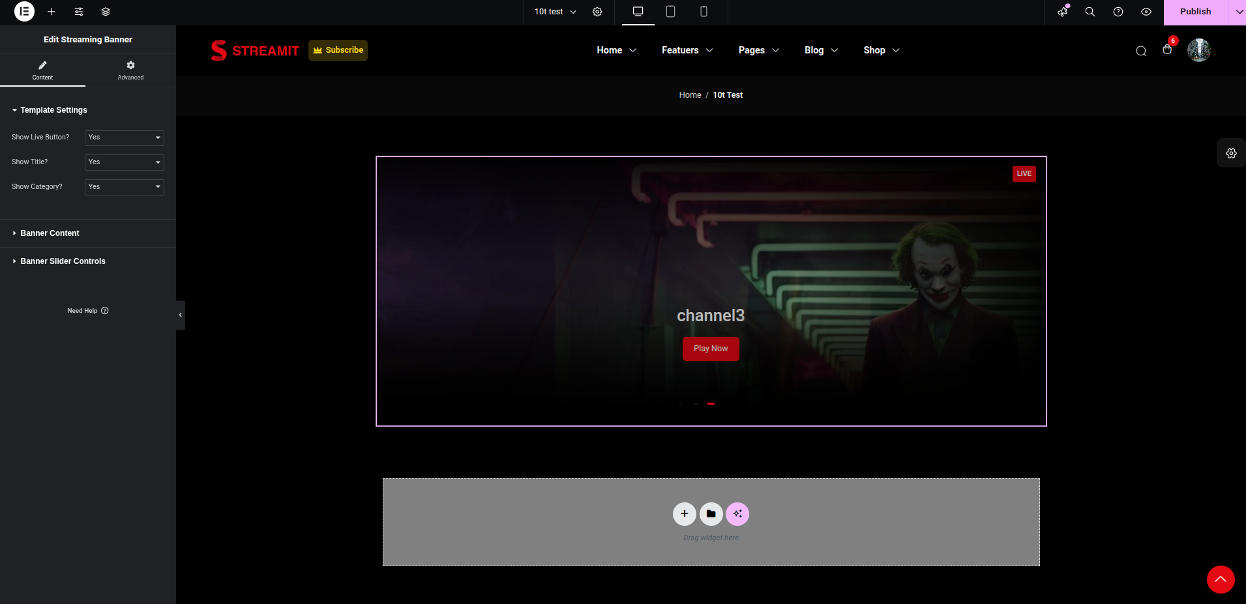Open the 10t test document dropdown
The image size is (1246, 604).
coord(556,12)
